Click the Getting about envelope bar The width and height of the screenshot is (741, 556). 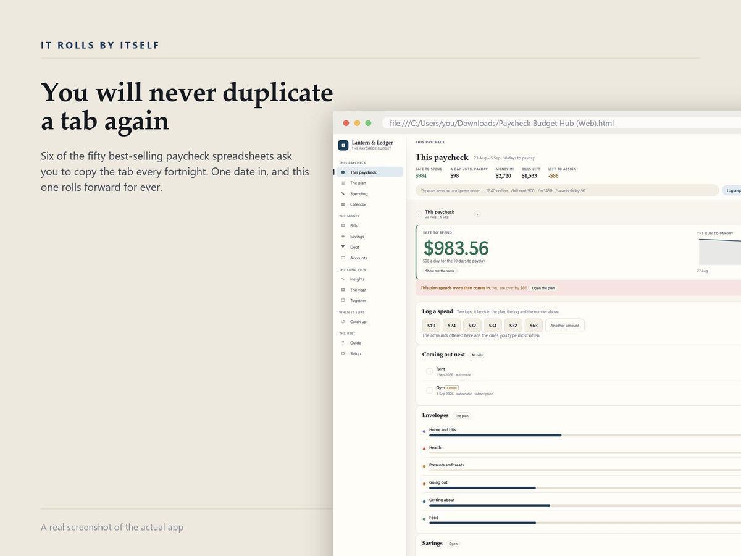(585, 505)
